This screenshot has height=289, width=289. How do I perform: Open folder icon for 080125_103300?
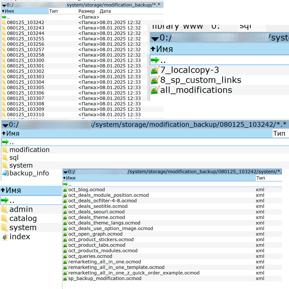(x=4, y=60)
